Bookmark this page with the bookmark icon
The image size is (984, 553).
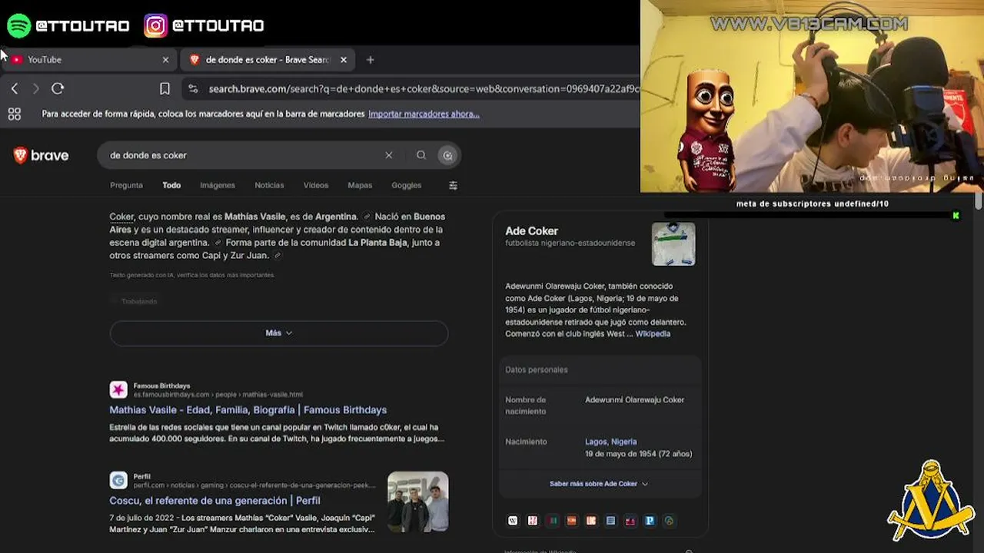pyautogui.click(x=165, y=89)
